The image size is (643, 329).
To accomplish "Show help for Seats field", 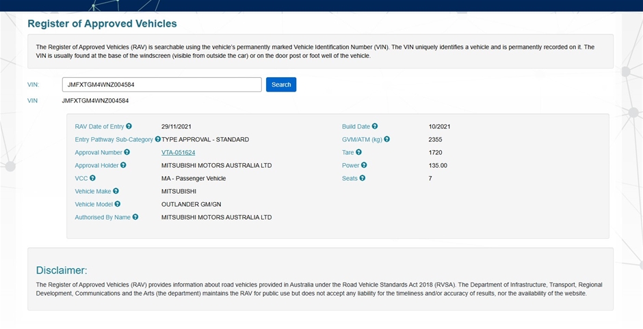I will click(x=363, y=178).
